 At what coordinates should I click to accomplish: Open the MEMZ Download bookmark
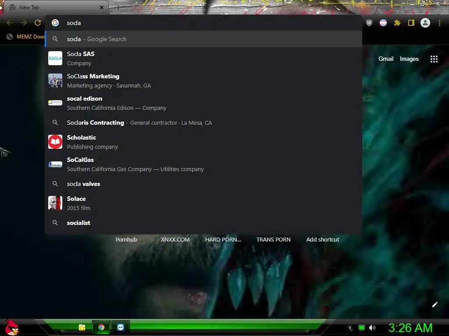pos(26,37)
